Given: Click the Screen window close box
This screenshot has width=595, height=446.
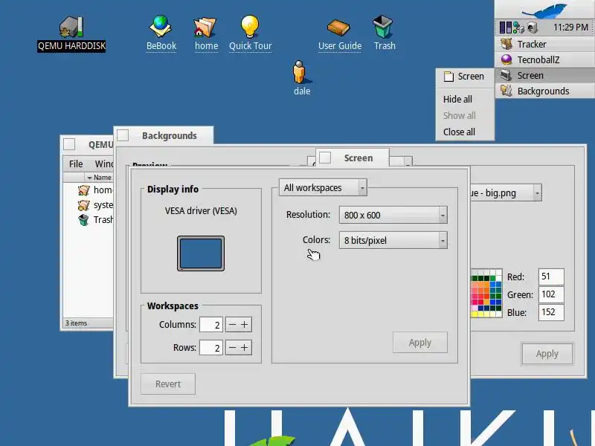Looking at the screenshot, I should (x=325, y=158).
